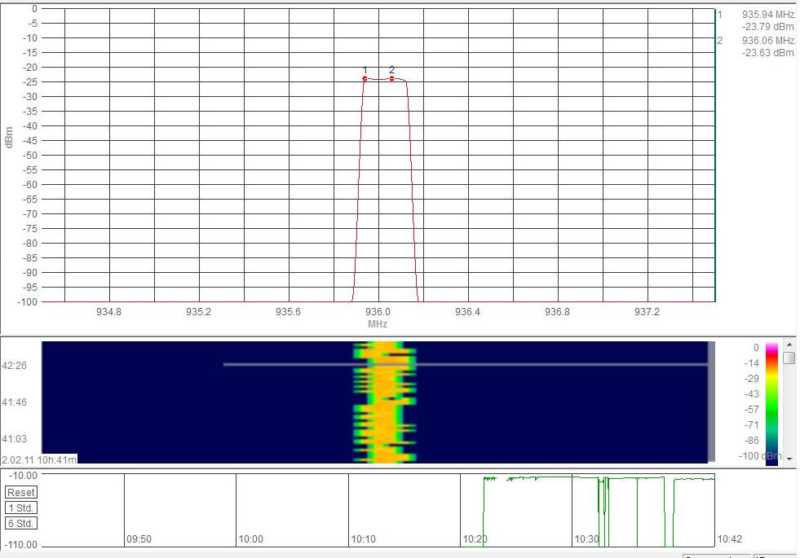
Task: Click the MHz axis unit label
Action: 378,324
